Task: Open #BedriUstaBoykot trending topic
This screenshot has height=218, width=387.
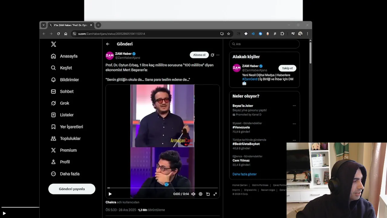Action: pos(246,144)
